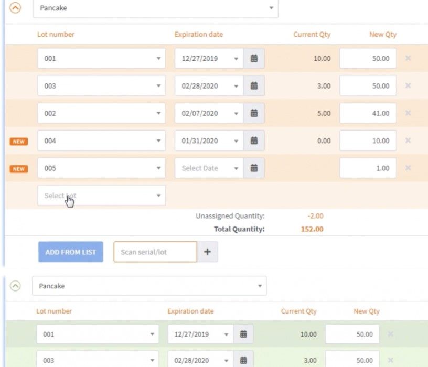The image size is (428, 367).
Task: Collapse the second Pancake section chevron
Action: [x=15, y=286]
